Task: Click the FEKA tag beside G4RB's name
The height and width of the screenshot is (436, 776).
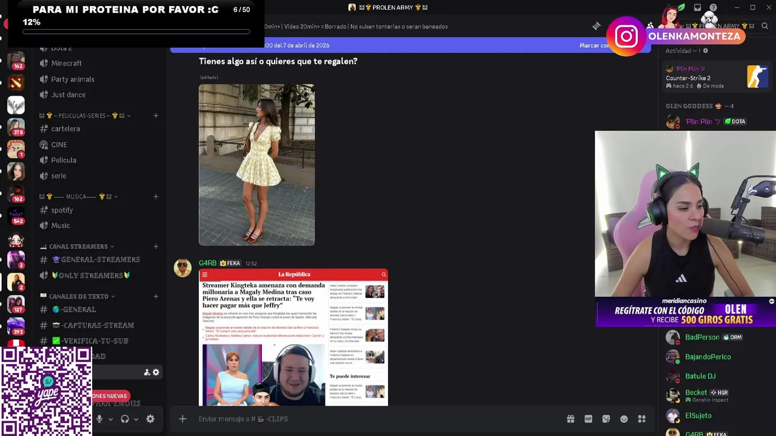Action: pos(230,263)
